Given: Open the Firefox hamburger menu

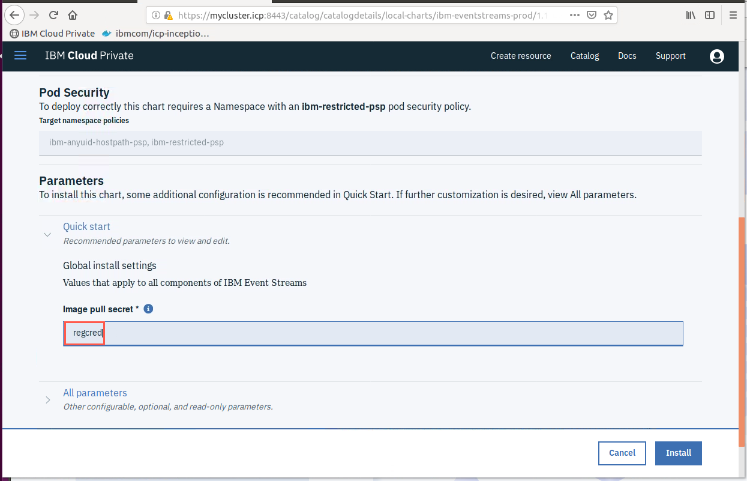Looking at the screenshot, I should (733, 15).
